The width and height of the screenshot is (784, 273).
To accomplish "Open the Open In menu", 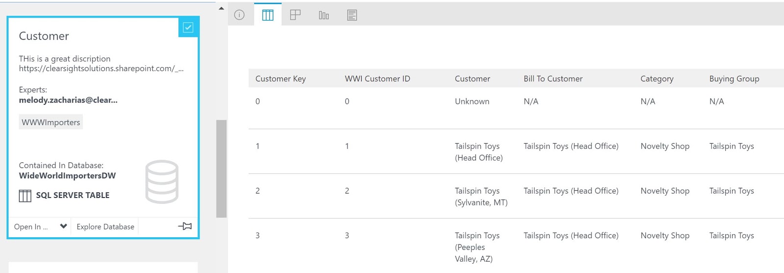I will (31, 226).
